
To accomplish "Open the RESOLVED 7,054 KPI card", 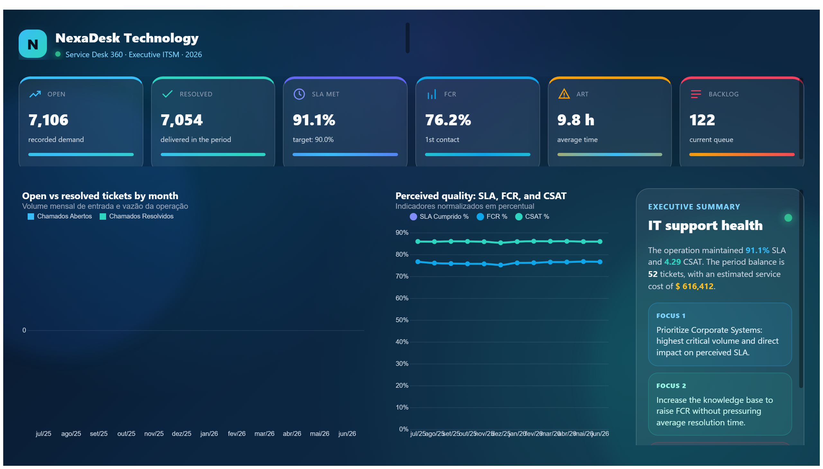I will click(213, 122).
